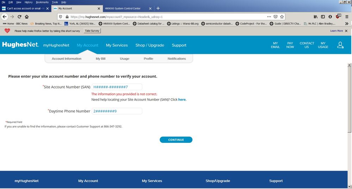Select the My Bill sub-navigation tab
Image resolution: width=352 pixels, height=189 pixels.
pyautogui.click(x=100, y=59)
